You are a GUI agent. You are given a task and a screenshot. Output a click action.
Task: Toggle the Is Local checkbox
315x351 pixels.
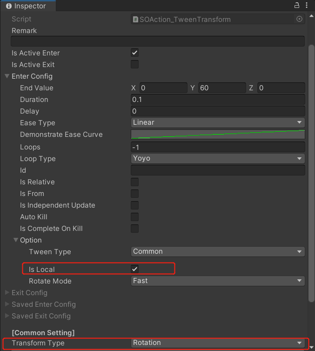pos(134,269)
